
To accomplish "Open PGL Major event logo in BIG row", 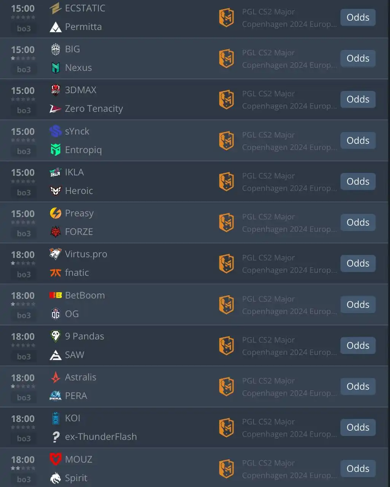I will click(226, 59).
